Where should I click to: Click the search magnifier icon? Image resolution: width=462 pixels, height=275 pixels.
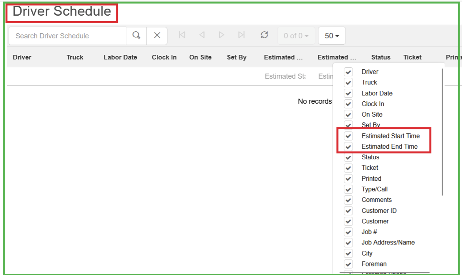coord(136,36)
